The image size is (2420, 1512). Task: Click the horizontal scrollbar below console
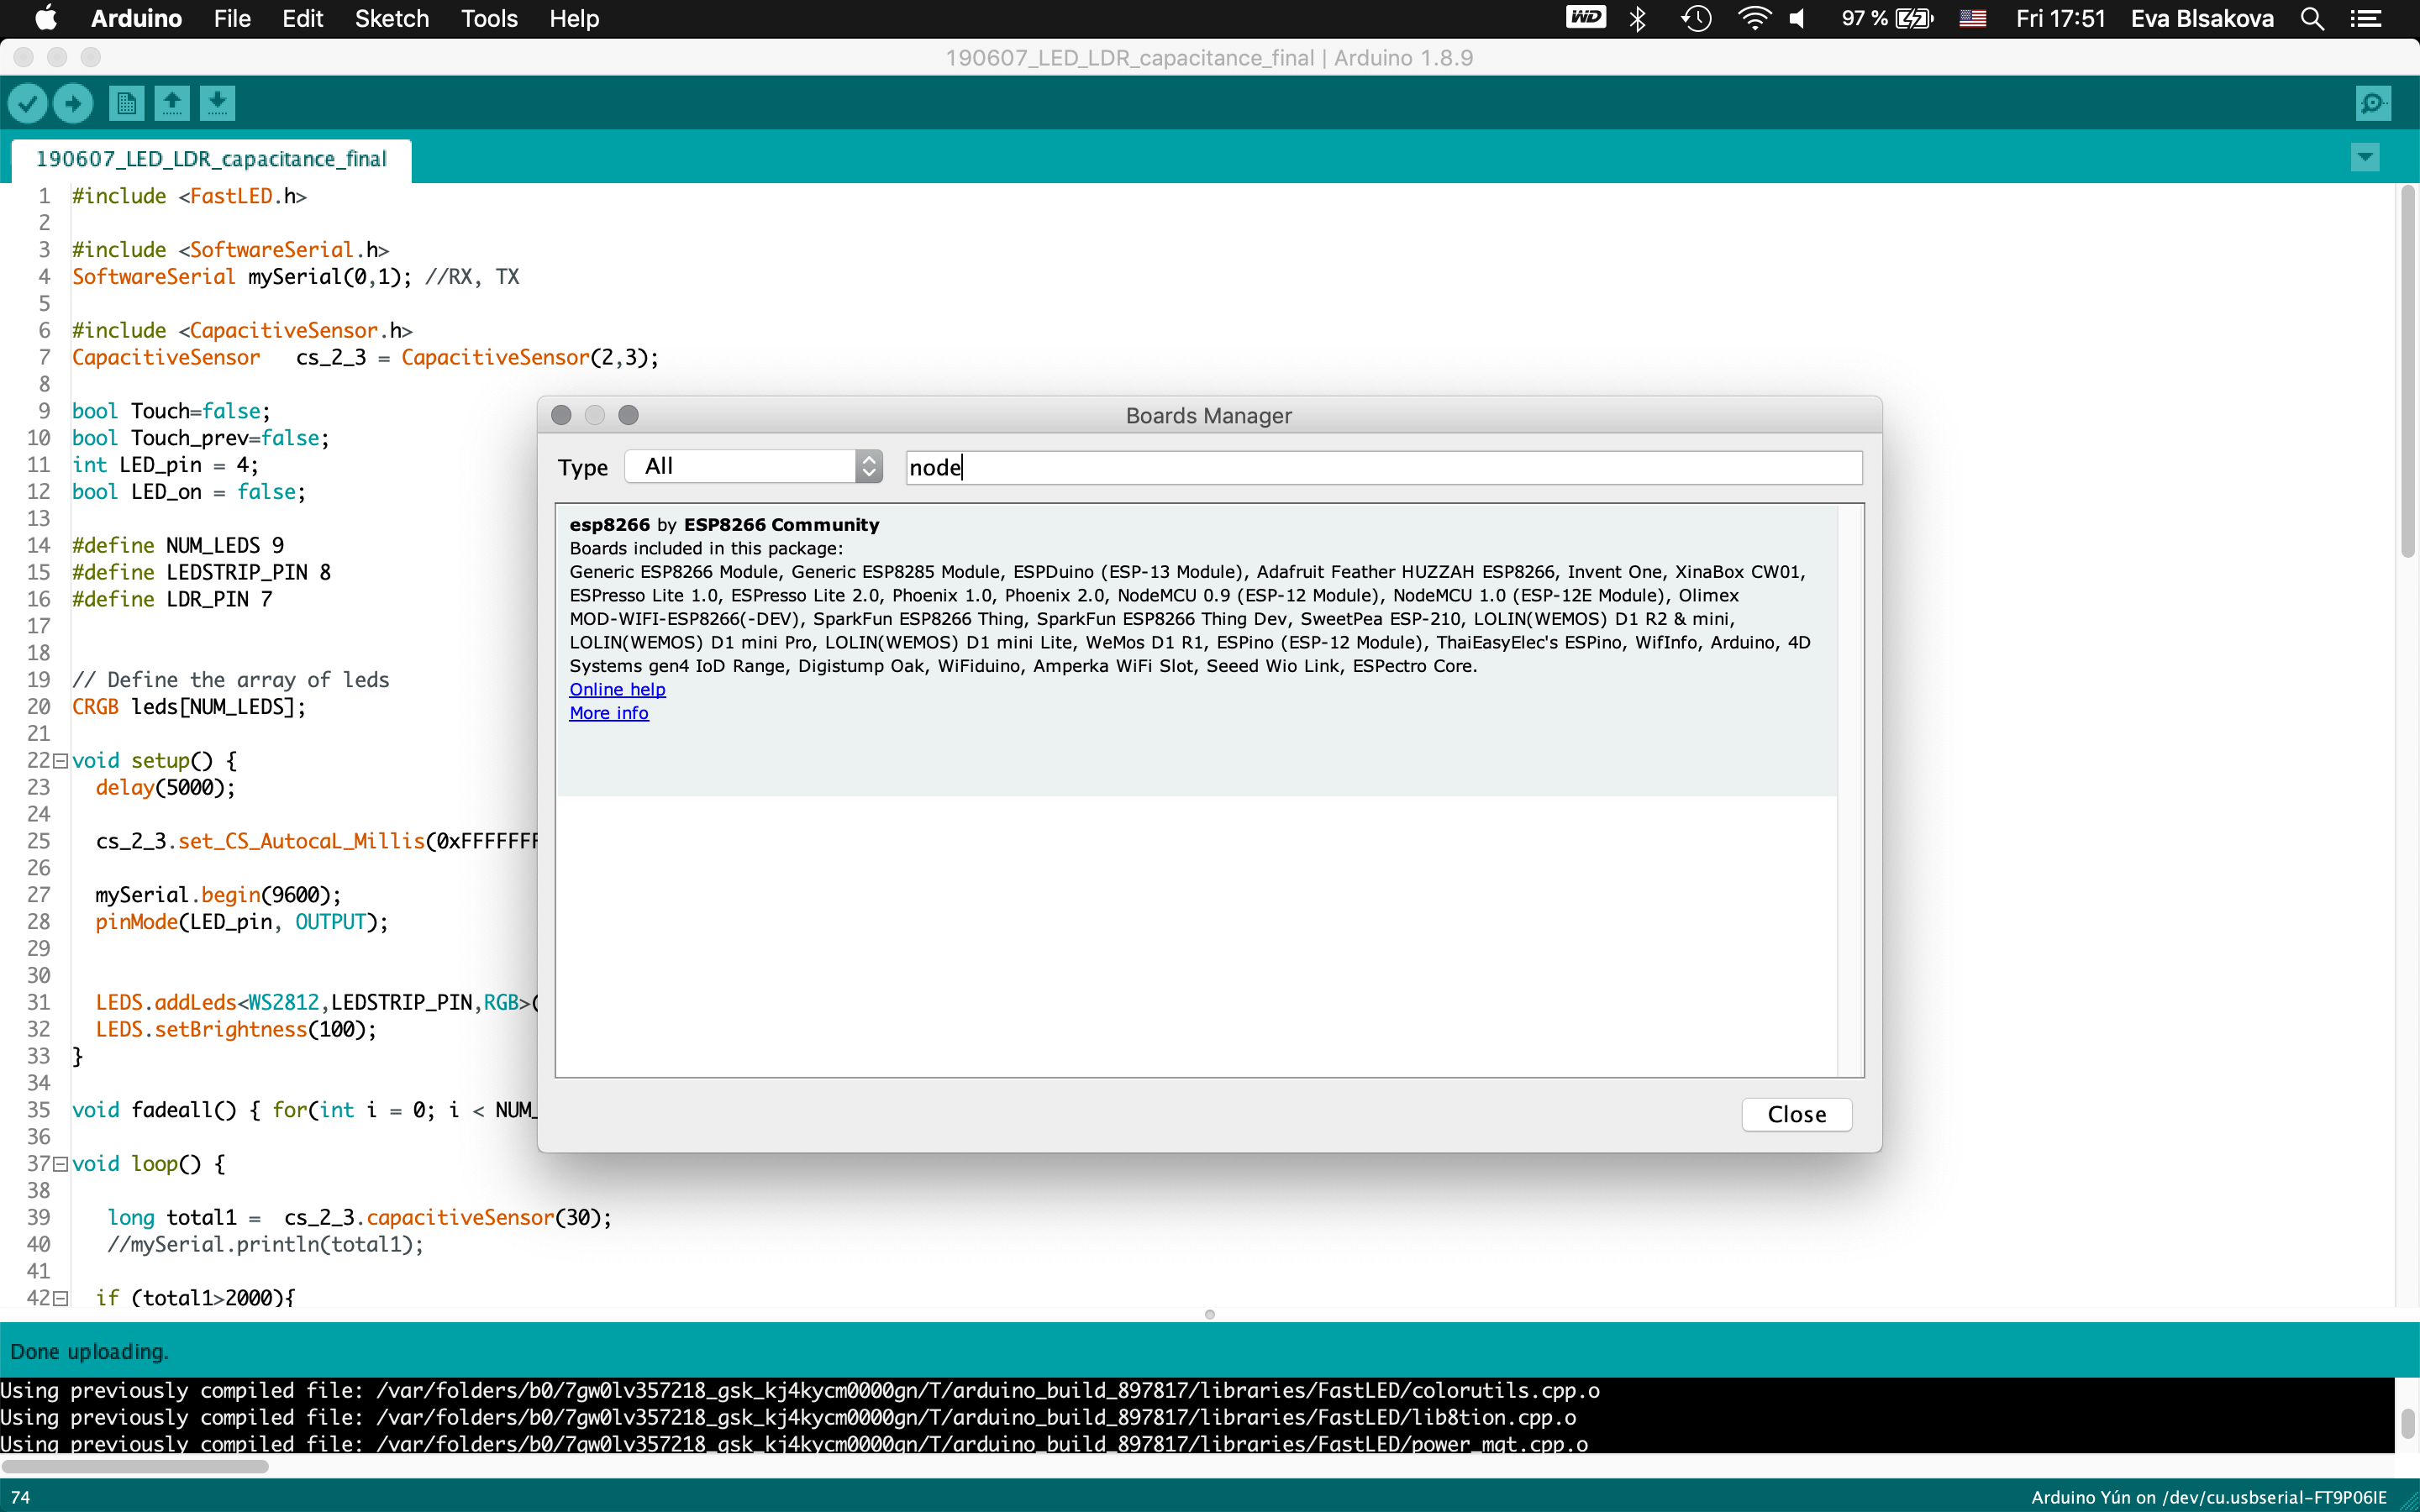135,1466
